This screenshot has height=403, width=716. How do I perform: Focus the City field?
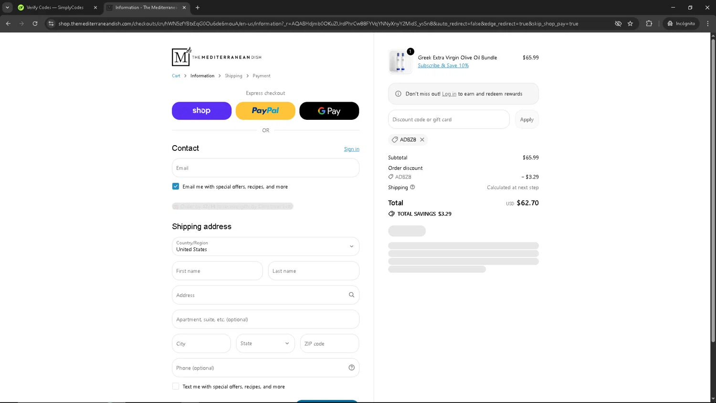201,343
